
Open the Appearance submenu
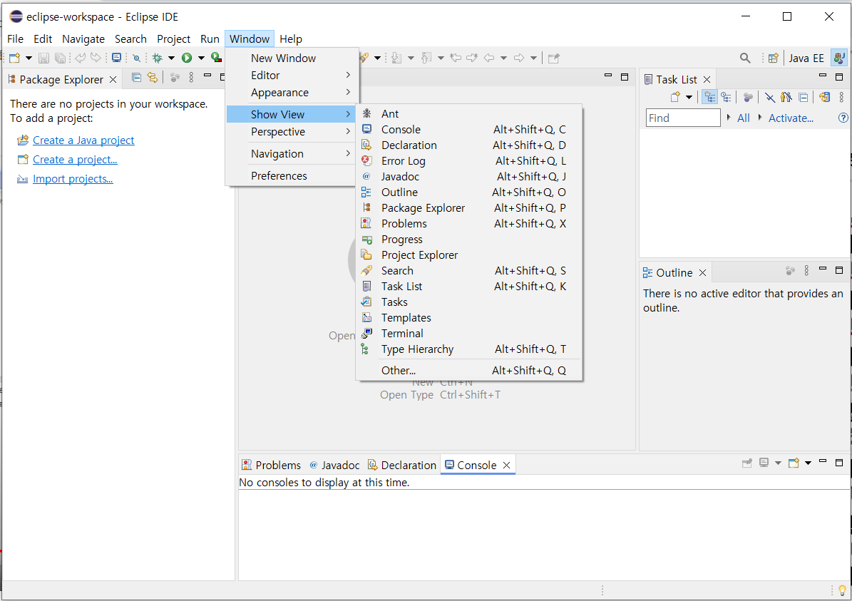tap(291, 93)
